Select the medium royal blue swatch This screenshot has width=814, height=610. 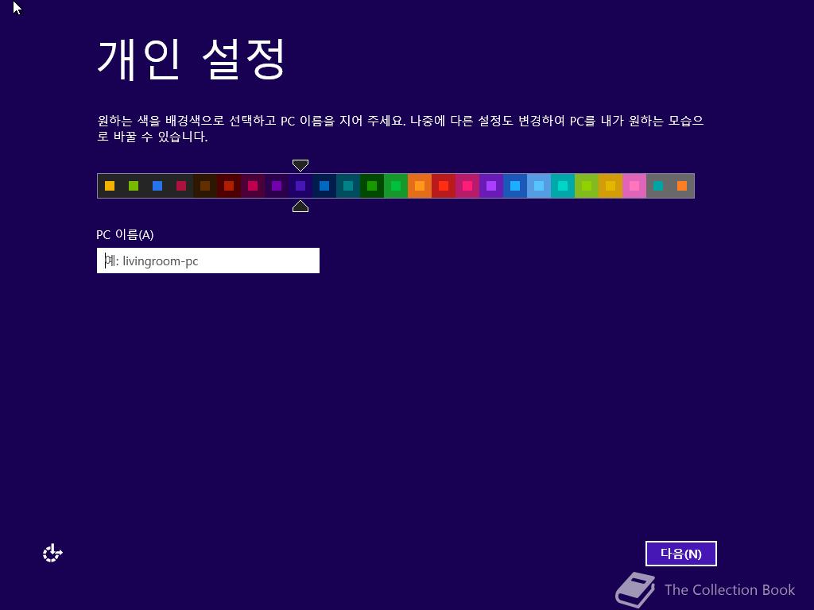(515, 186)
